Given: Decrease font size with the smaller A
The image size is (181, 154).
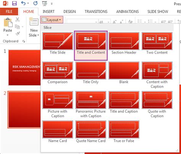Looking at the screenshot, I should click(121, 22).
